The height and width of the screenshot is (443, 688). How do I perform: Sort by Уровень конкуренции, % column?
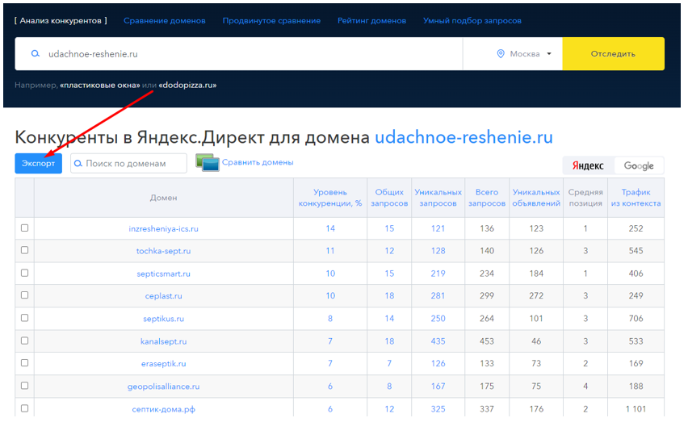330,198
